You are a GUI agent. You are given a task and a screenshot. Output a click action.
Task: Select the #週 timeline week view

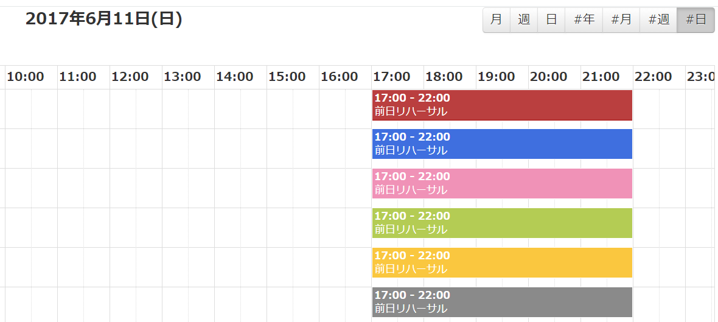658,19
